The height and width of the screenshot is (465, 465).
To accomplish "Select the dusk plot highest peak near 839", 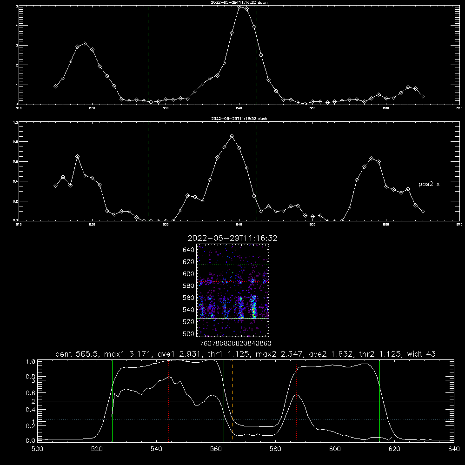I will coord(232,136).
